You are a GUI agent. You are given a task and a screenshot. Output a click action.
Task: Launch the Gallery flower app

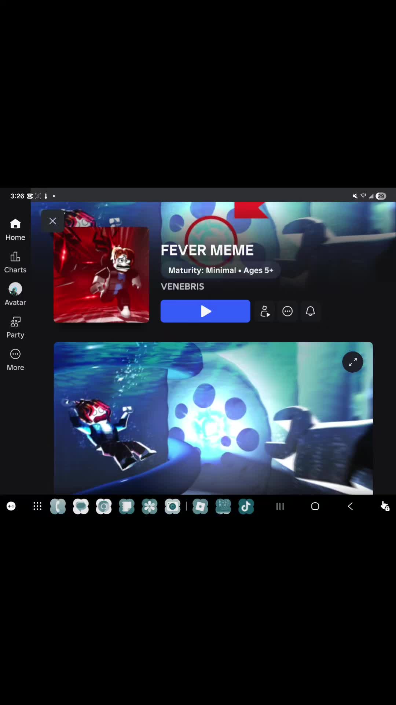pyautogui.click(x=150, y=506)
